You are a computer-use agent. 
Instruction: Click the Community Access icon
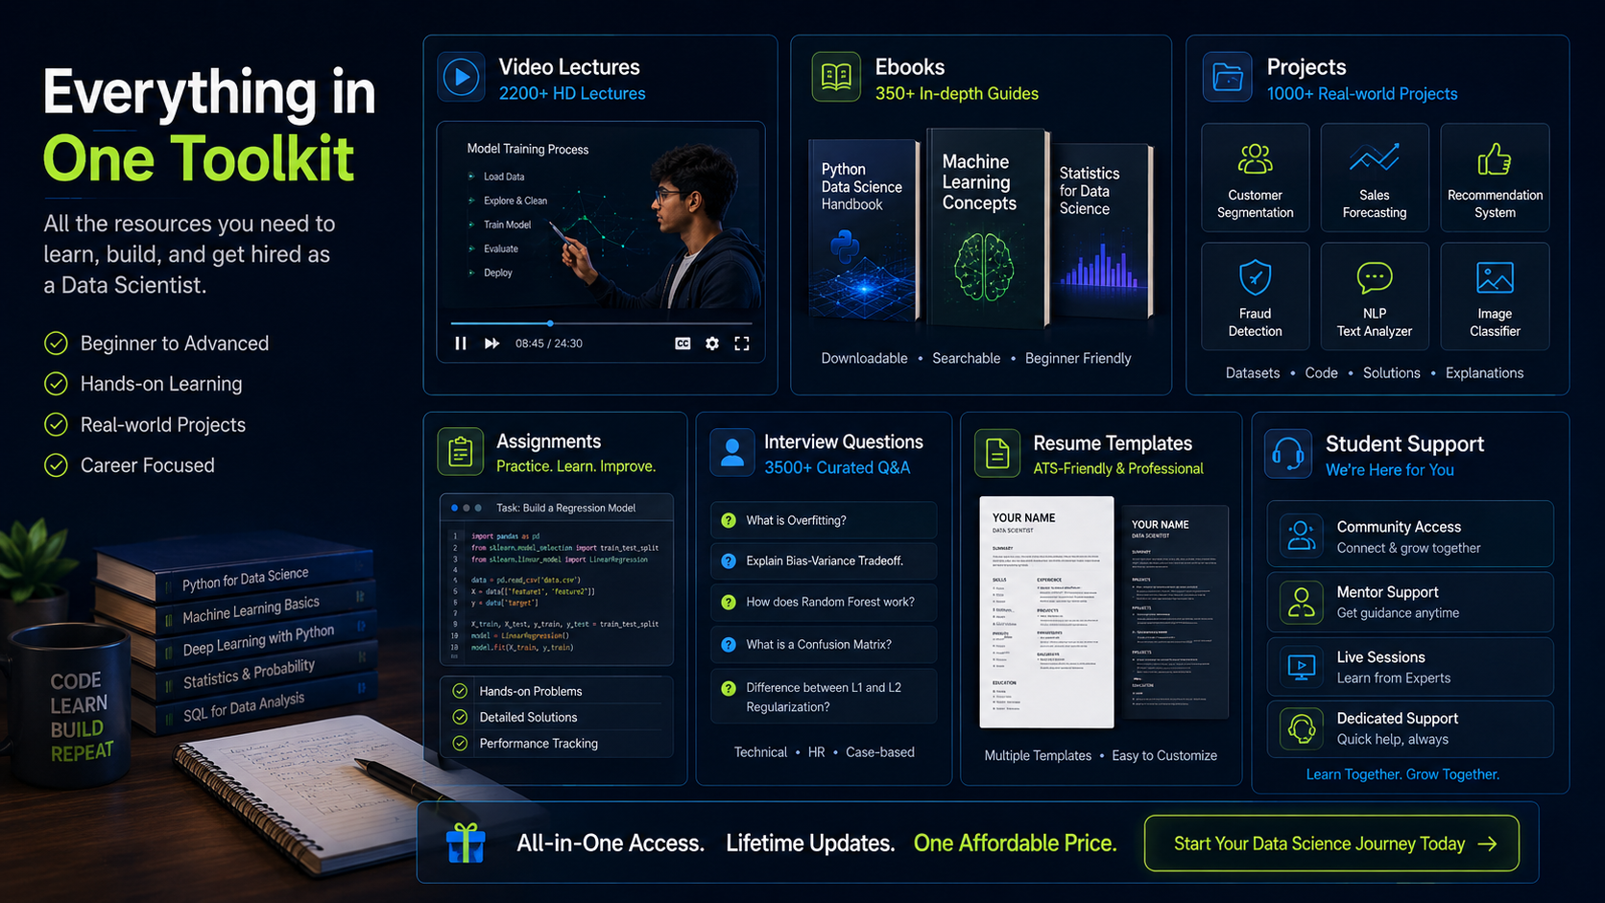click(x=1302, y=535)
